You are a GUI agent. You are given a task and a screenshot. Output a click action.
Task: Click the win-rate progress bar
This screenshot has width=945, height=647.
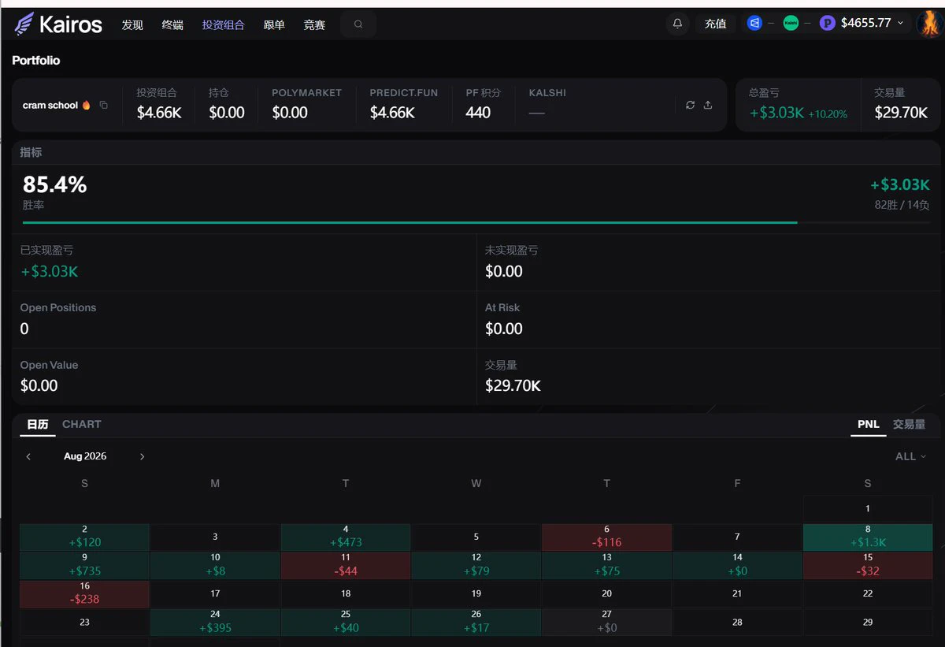click(476, 222)
